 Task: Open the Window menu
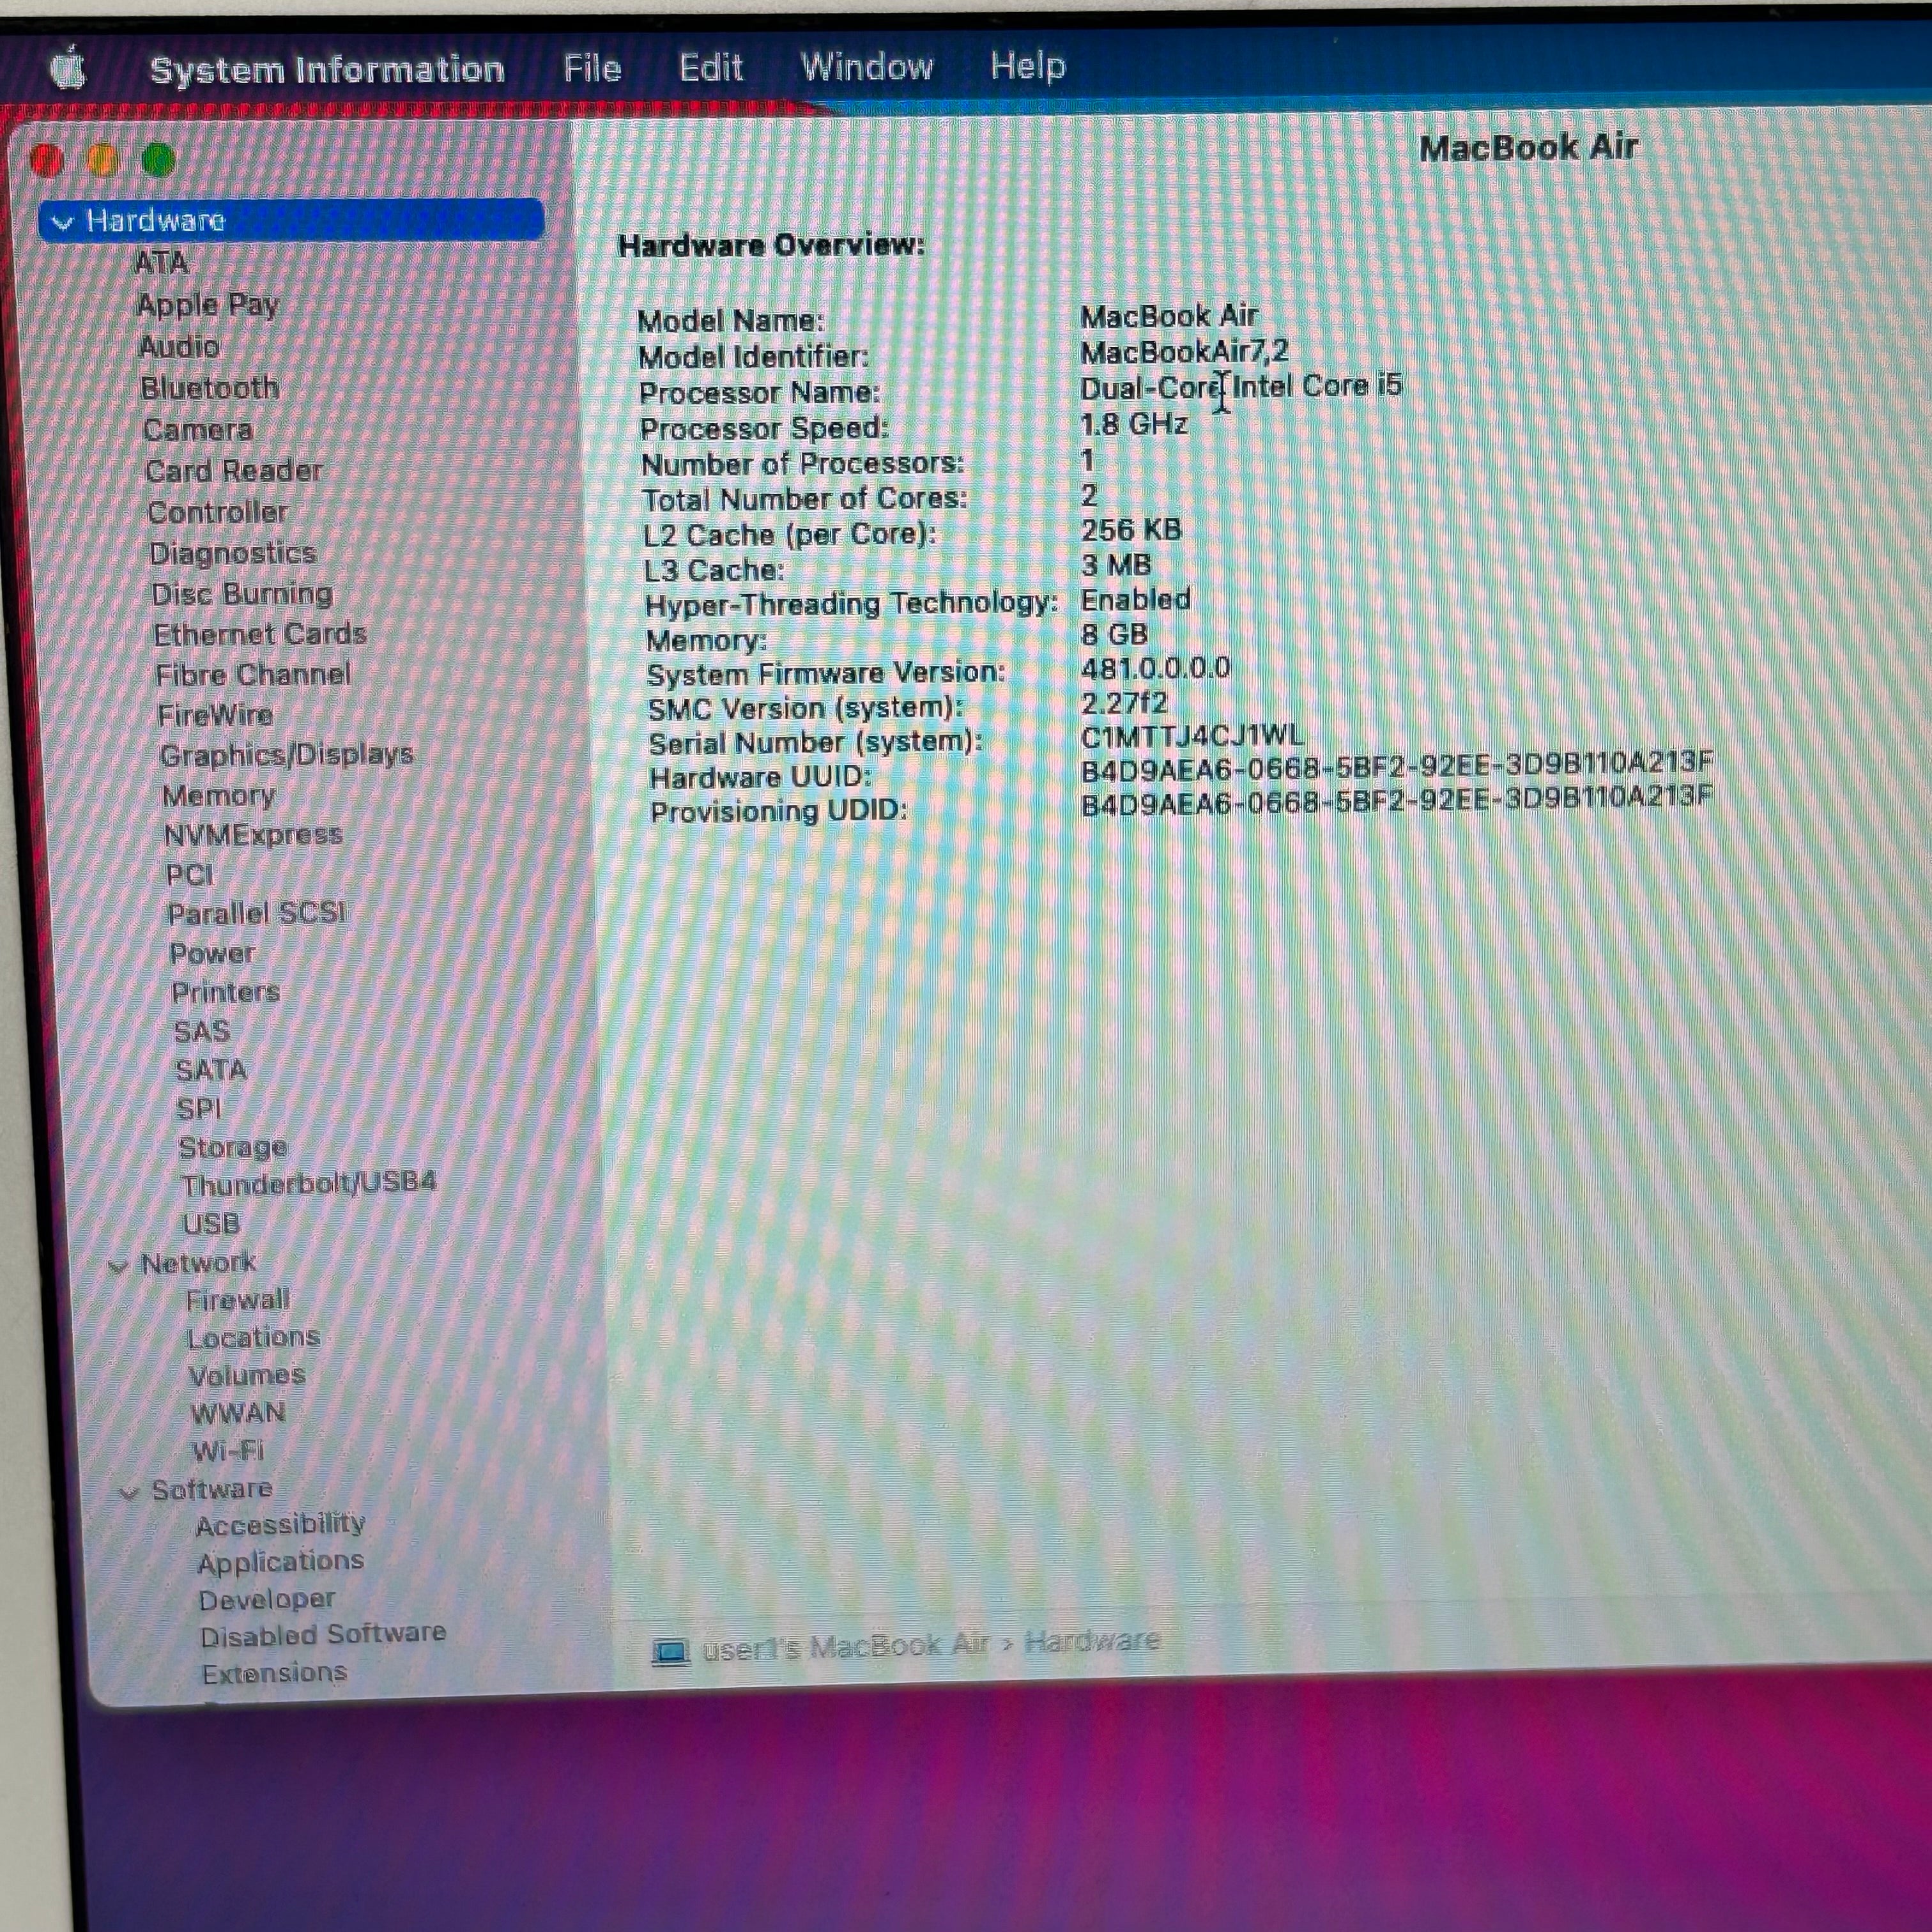(867, 66)
